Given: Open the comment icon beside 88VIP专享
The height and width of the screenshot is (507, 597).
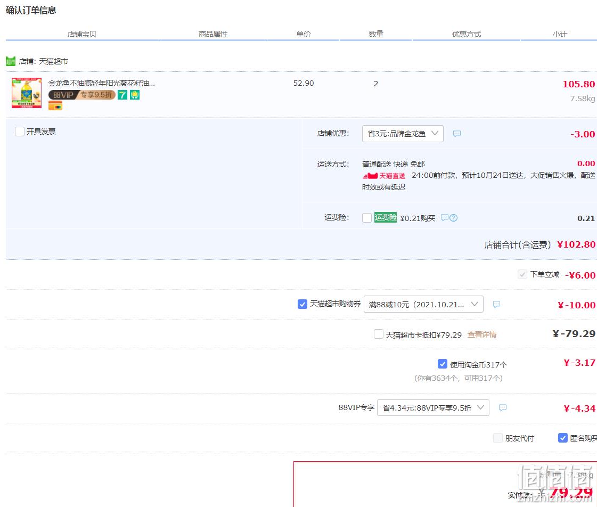Looking at the screenshot, I should pyautogui.click(x=503, y=407).
